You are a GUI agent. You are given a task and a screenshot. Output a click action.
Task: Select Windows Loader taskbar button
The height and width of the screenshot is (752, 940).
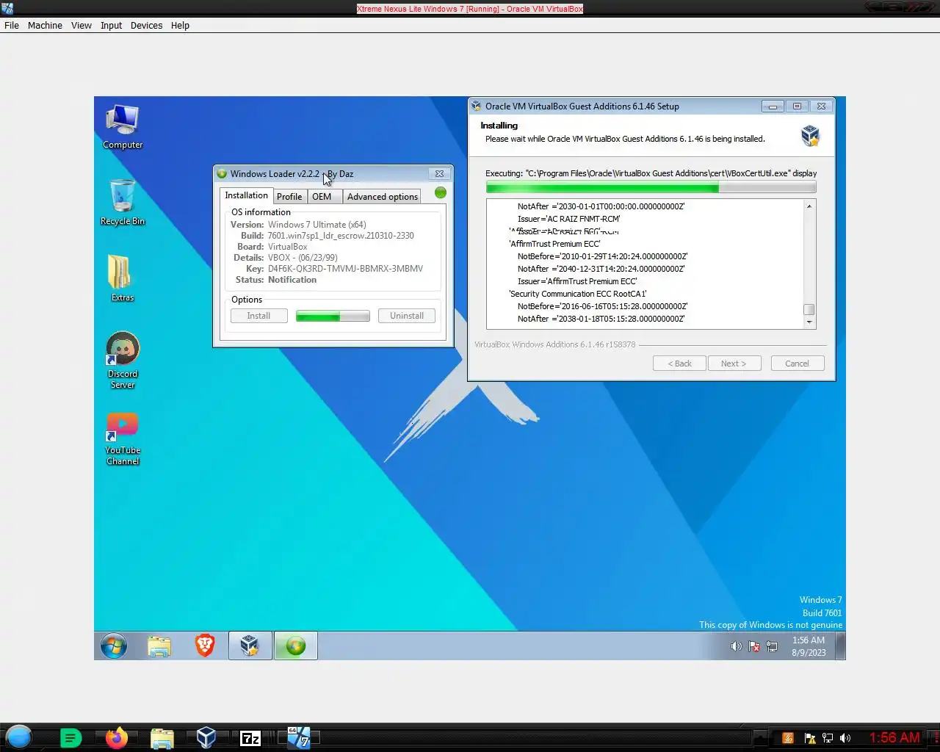[296, 646]
